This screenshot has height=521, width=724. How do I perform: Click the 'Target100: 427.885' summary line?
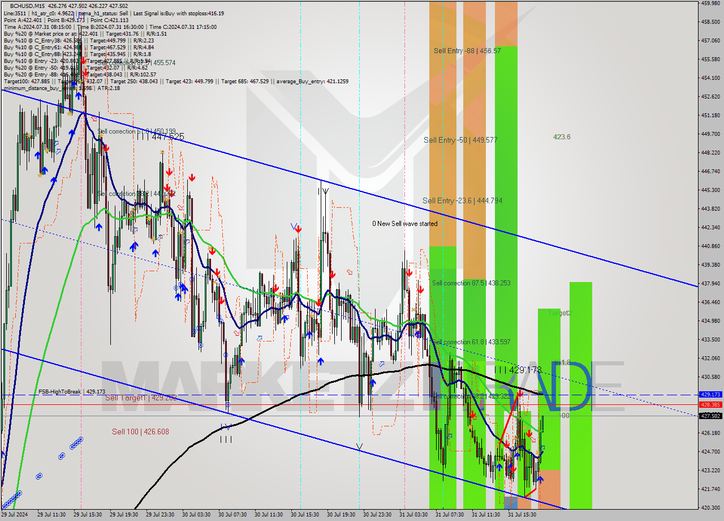pos(176,81)
